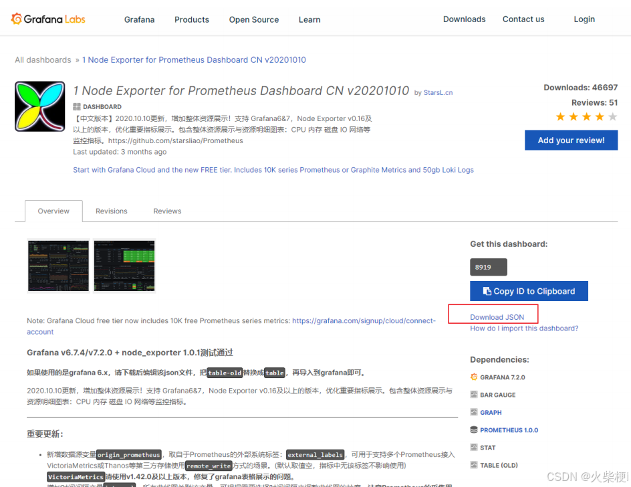
Task: Click the Download JSON link
Action: (497, 317)
